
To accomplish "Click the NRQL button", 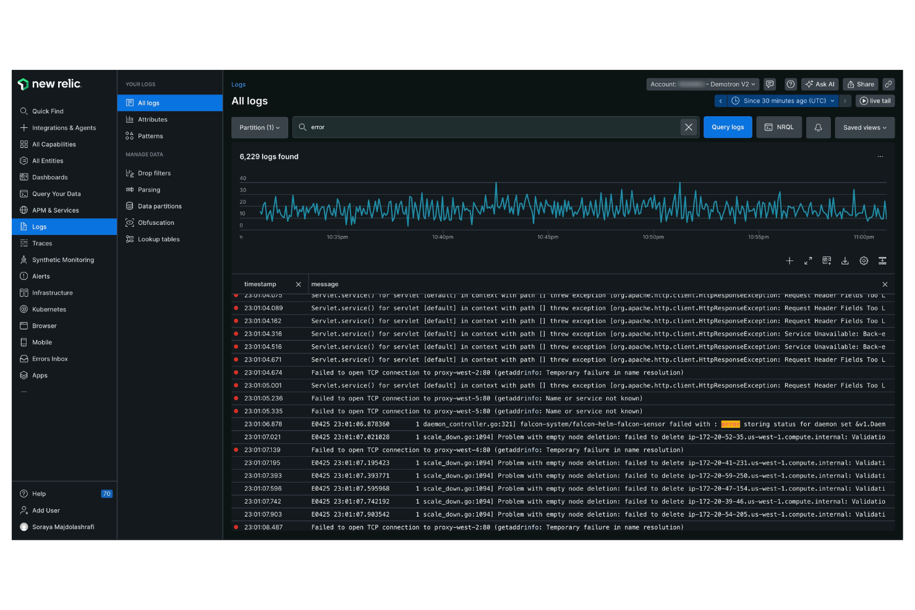I will coord(779,127).
